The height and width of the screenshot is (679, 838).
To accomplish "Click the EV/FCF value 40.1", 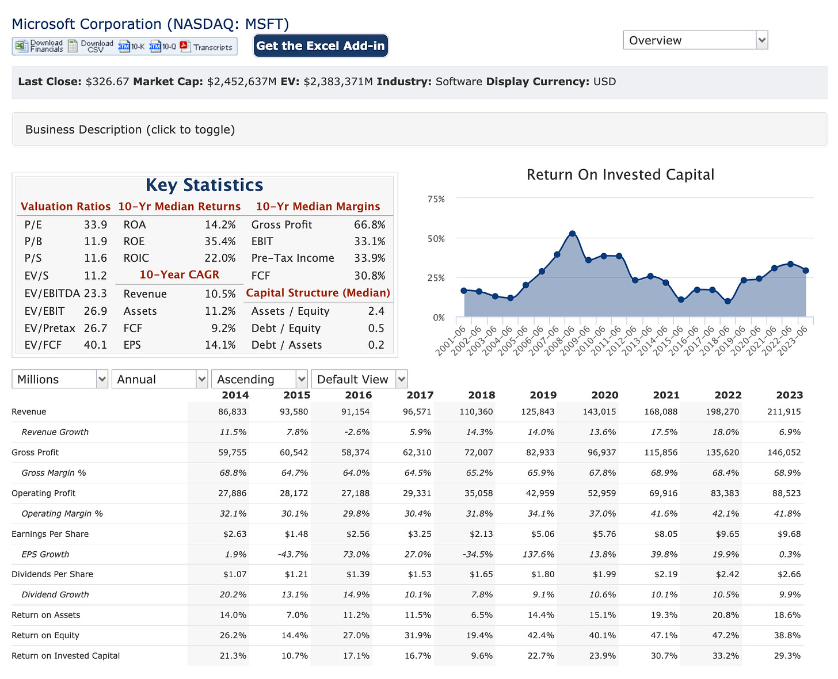I will coord(96,345).
